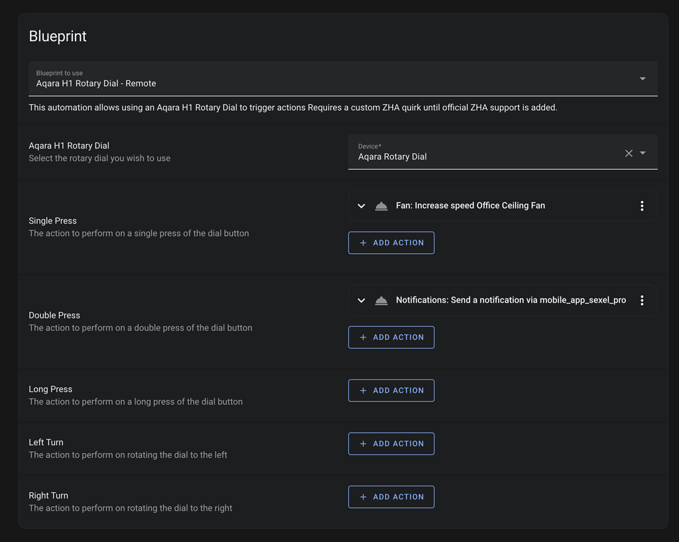Expand the Fan: Increase speed action
679x542 pixels.
click(x=361, y=206)
